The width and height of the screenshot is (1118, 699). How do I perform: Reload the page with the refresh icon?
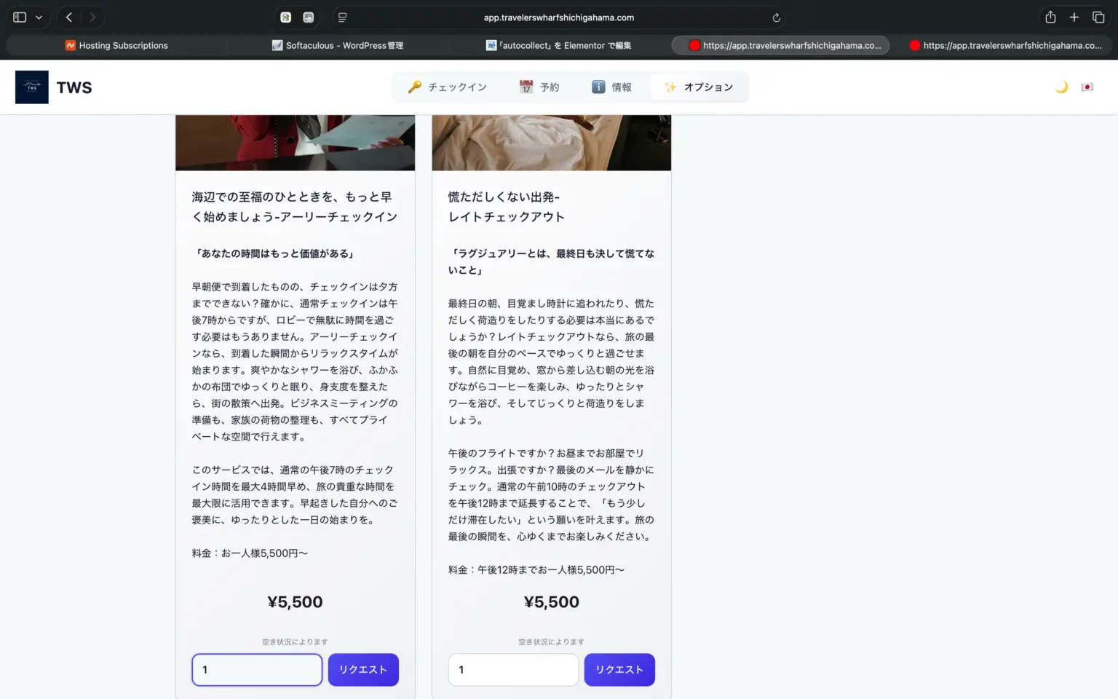pyautogui.click(x=776, y=17)
